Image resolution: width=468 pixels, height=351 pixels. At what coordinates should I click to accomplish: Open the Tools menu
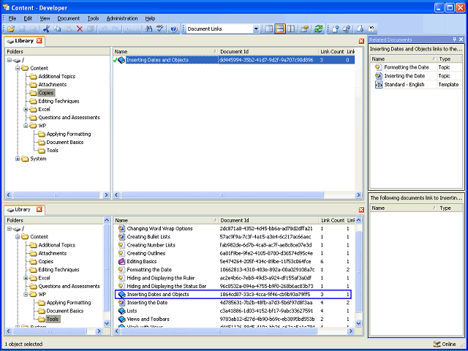click(x=93, y=18)
